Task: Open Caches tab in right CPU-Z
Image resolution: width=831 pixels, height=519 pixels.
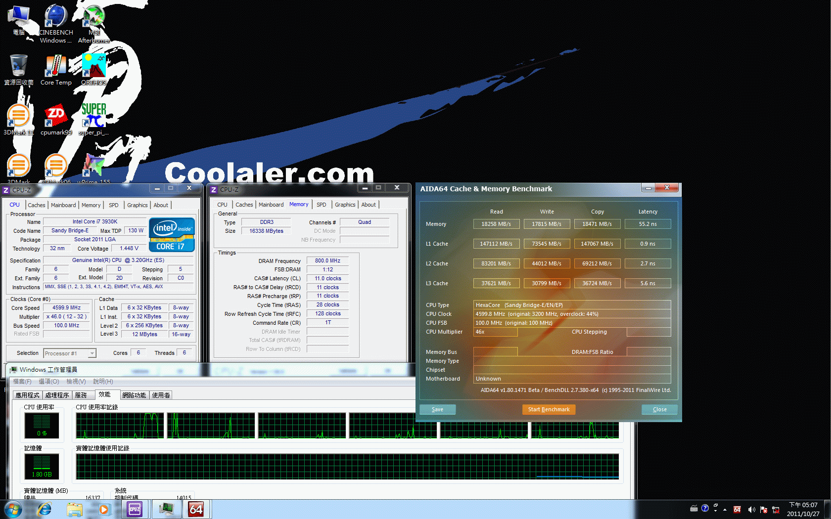Action: click(x=244, y=205)
